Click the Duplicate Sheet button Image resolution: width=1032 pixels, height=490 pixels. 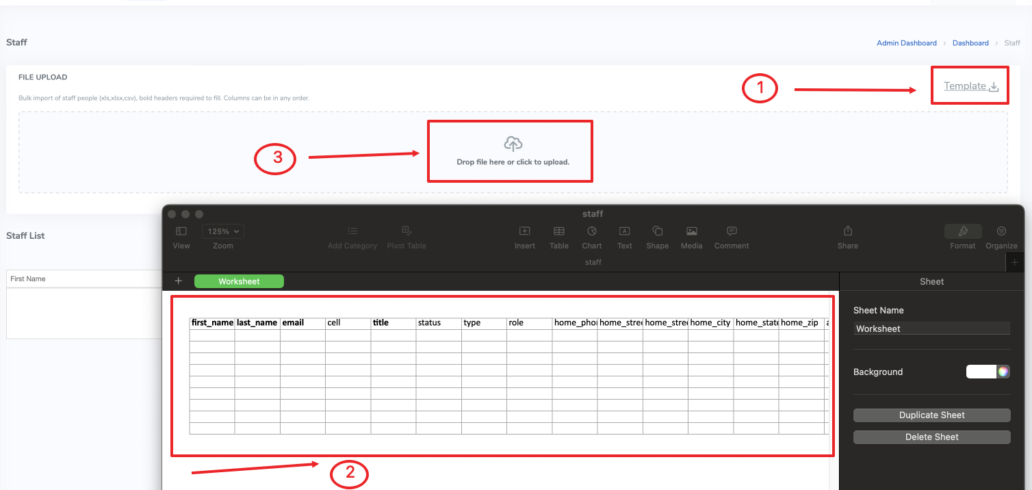[x=931, y=415]
